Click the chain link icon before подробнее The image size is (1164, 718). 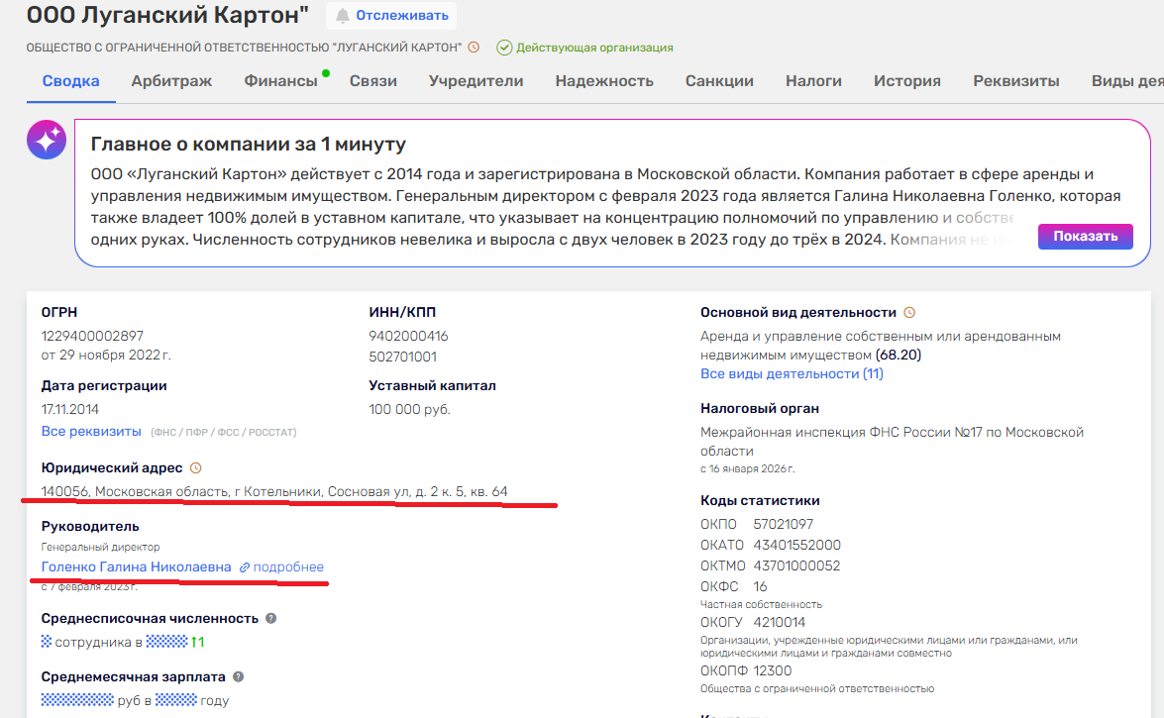click(x=244, y=567)
